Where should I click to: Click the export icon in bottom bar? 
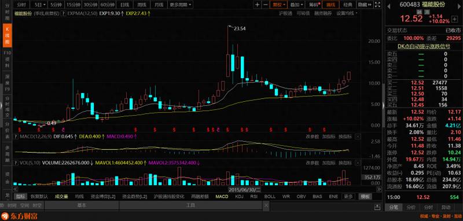377,207
